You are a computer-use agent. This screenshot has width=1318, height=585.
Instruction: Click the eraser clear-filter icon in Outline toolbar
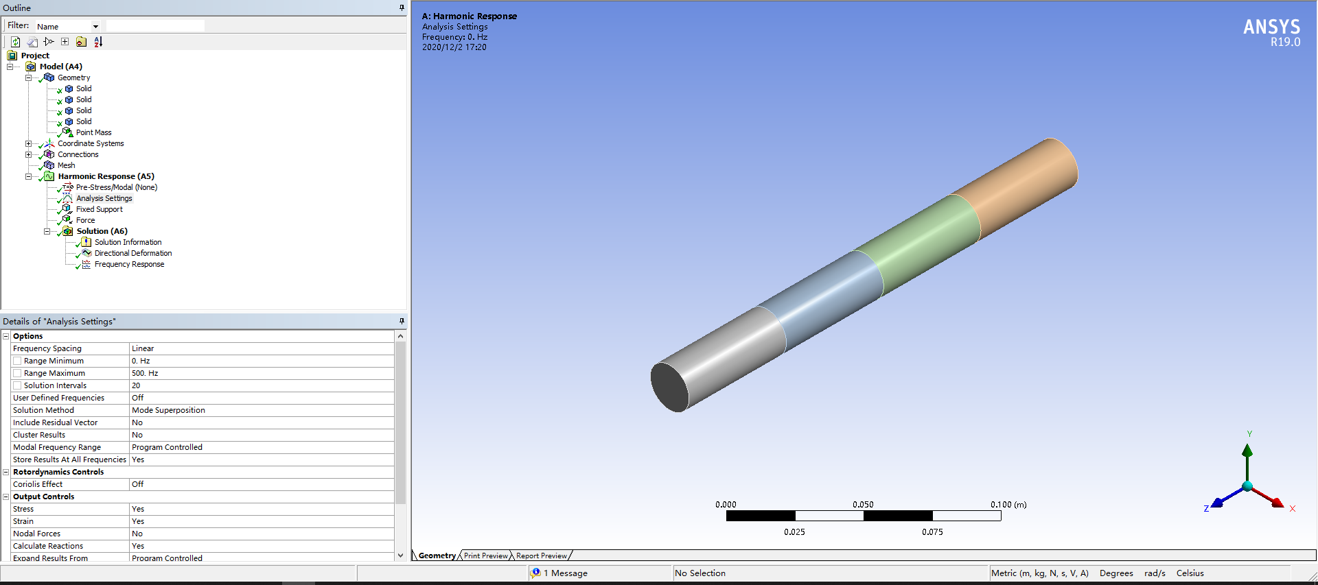click(x=32, y=42)
